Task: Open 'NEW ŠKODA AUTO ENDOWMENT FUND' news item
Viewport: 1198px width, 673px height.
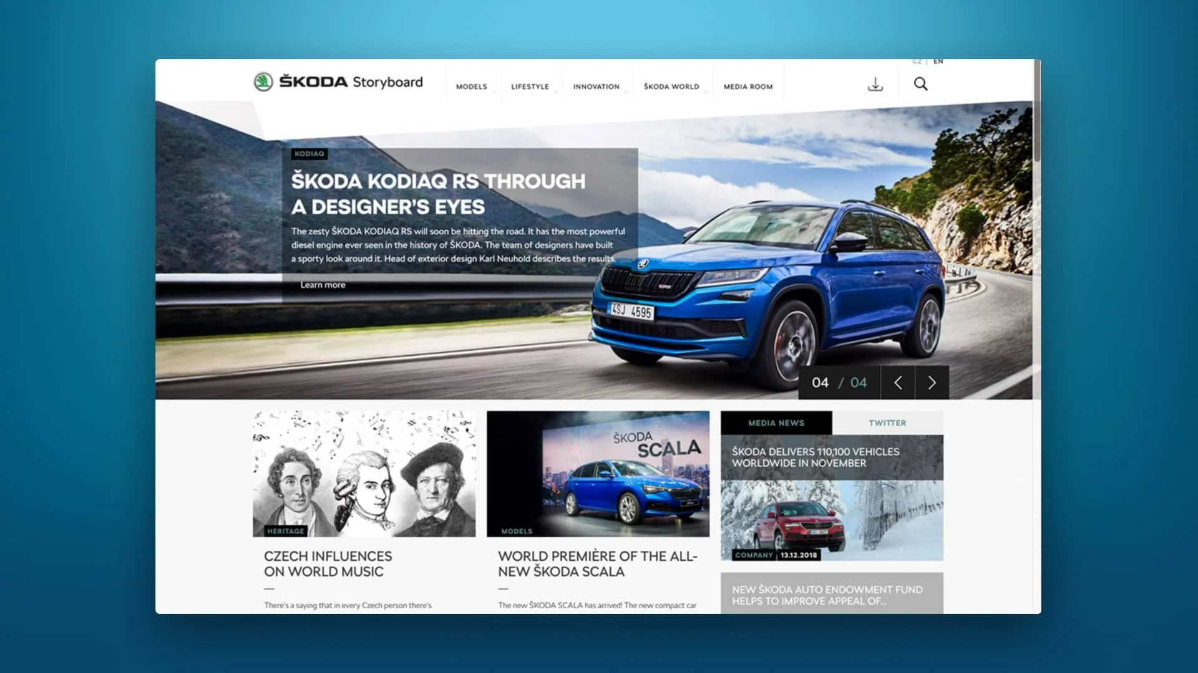Action: pyautogui.click(x=827, y=595)
